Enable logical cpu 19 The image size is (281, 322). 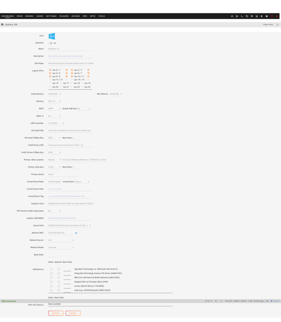82,83
